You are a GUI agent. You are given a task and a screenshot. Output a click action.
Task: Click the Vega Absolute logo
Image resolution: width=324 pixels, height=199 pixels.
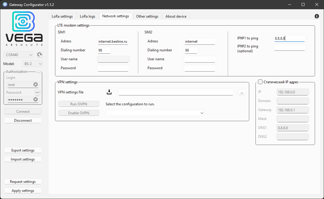(24, 28)
